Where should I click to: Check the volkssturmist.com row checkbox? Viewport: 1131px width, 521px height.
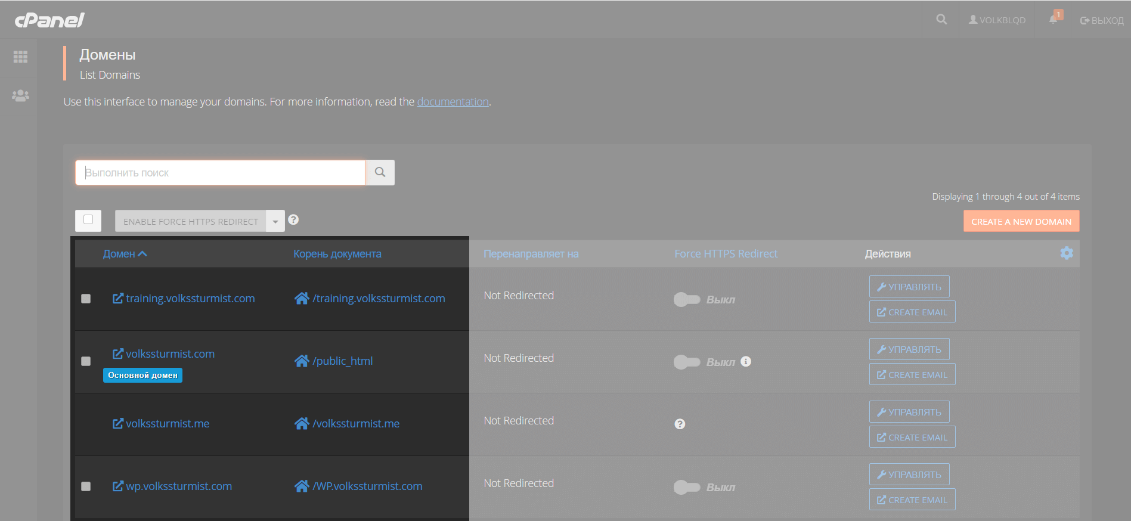coord(86,361)
